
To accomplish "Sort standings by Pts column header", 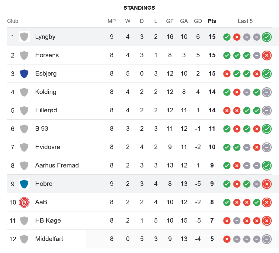I will (x=212, y=21).
